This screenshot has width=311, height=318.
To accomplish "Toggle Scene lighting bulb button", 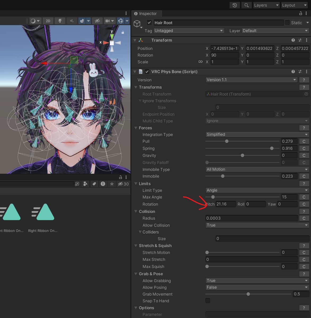I will (60, 21).
